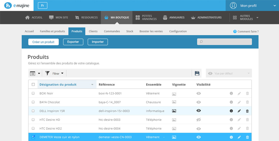Click the Importer button
Screen dimensions: 279x141
pos(98,42)
